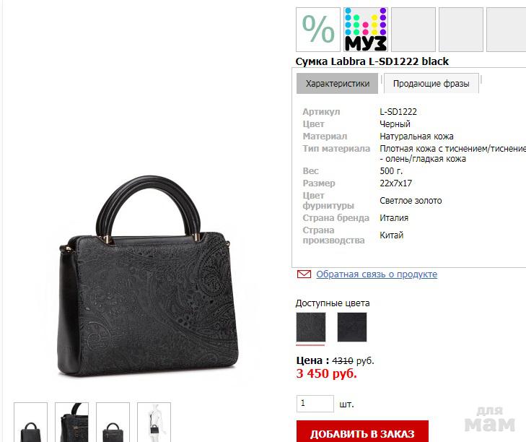This screenshot has width=526, height=442.
Task: Click the МУЗ colorful logo badge
Action: point(366,30)
